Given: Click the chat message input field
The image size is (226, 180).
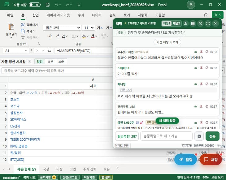Looking at the screenshot, I should (166, 136).
